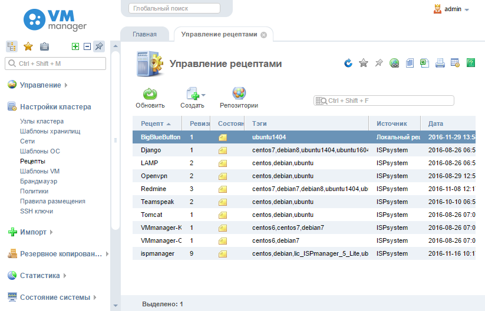
Task: Open Брандмауэр menu item
Action: pyautogui.click(x=39, y=181)
